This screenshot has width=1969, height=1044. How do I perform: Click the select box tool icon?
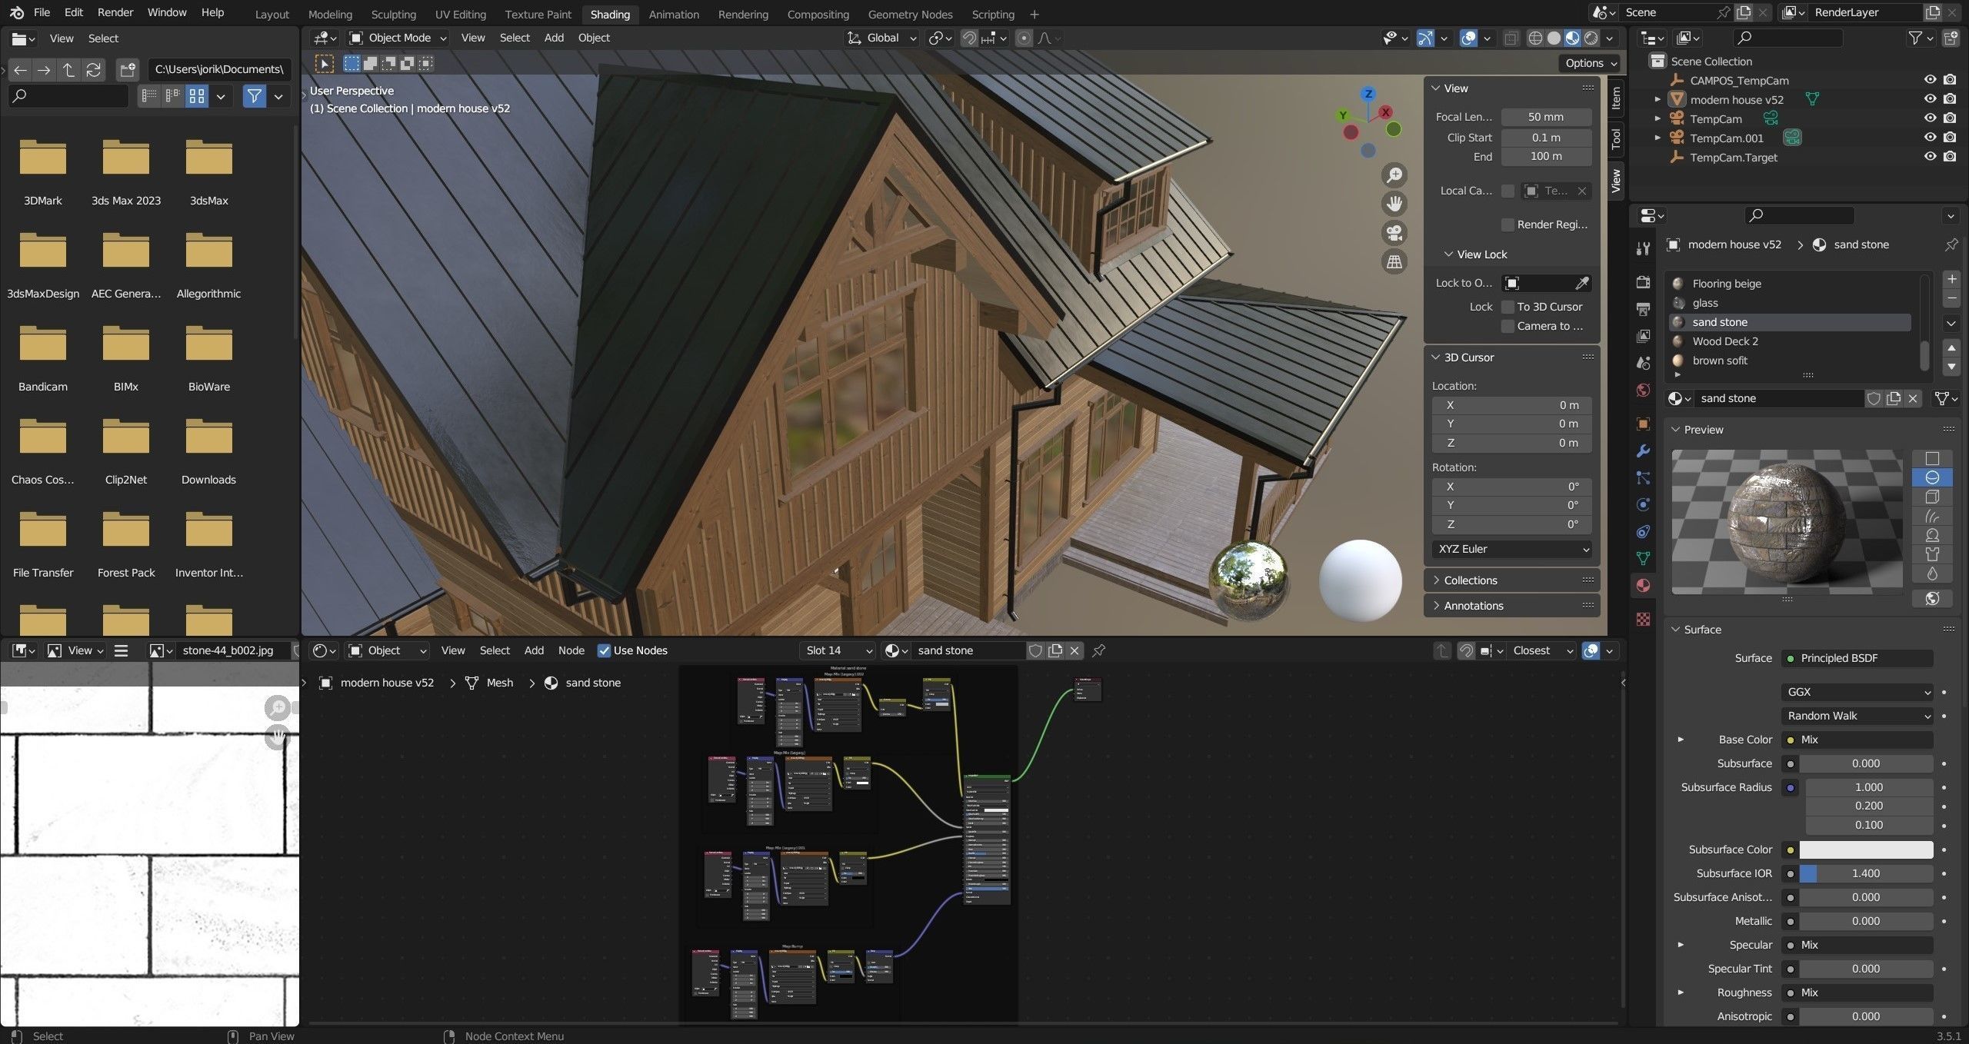click(x=325, y=64)
